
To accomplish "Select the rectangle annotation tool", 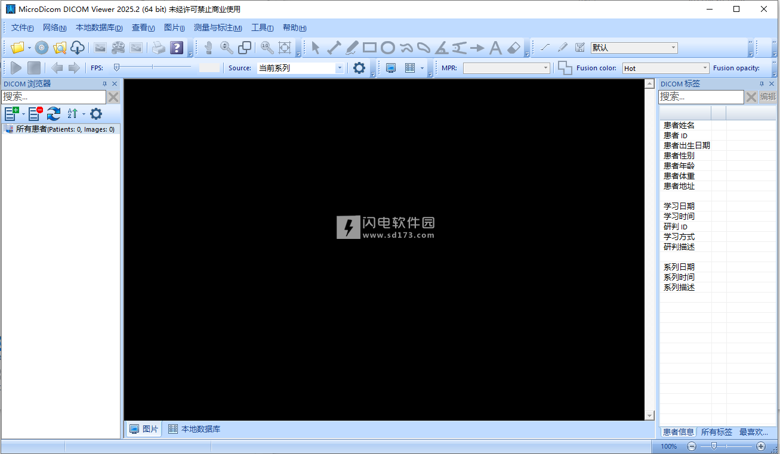I will click(370, 48).
